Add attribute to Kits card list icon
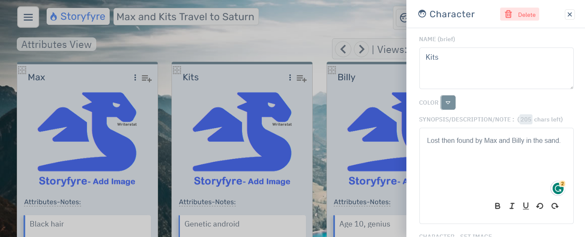 [x=301, y=78]
